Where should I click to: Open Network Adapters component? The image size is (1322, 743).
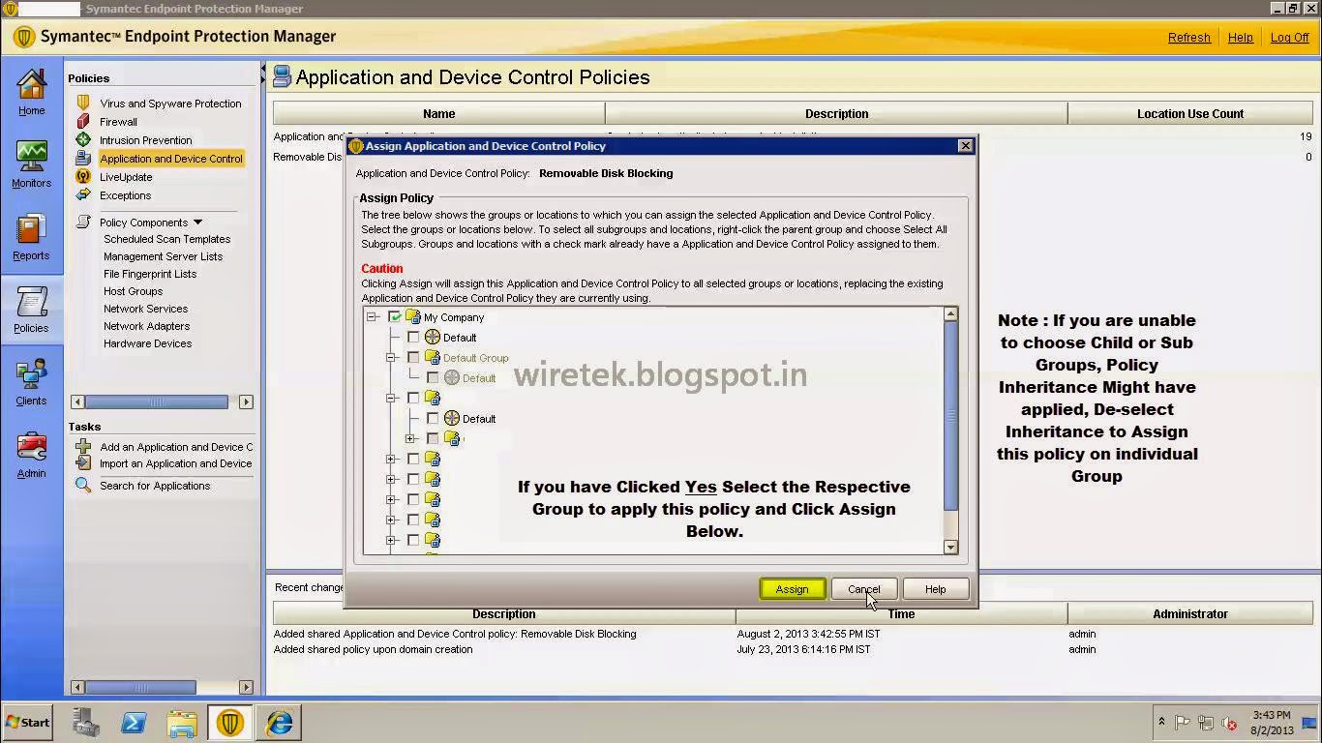146,326
